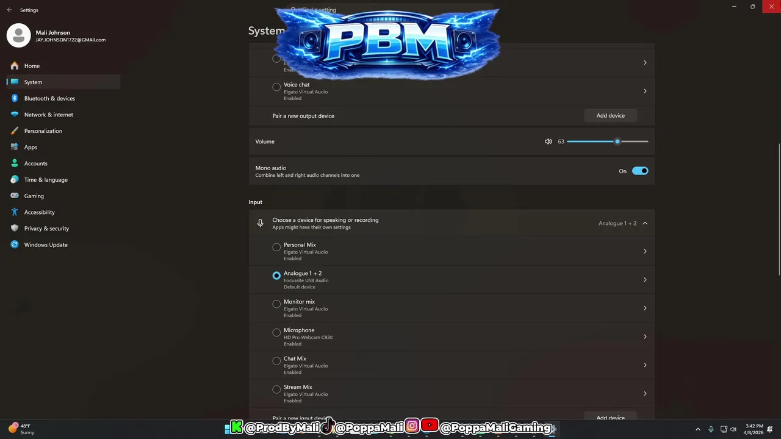Collapse the input device chooser section
The width and height of the screenshot is (781, 439).
tap(645, 223)
